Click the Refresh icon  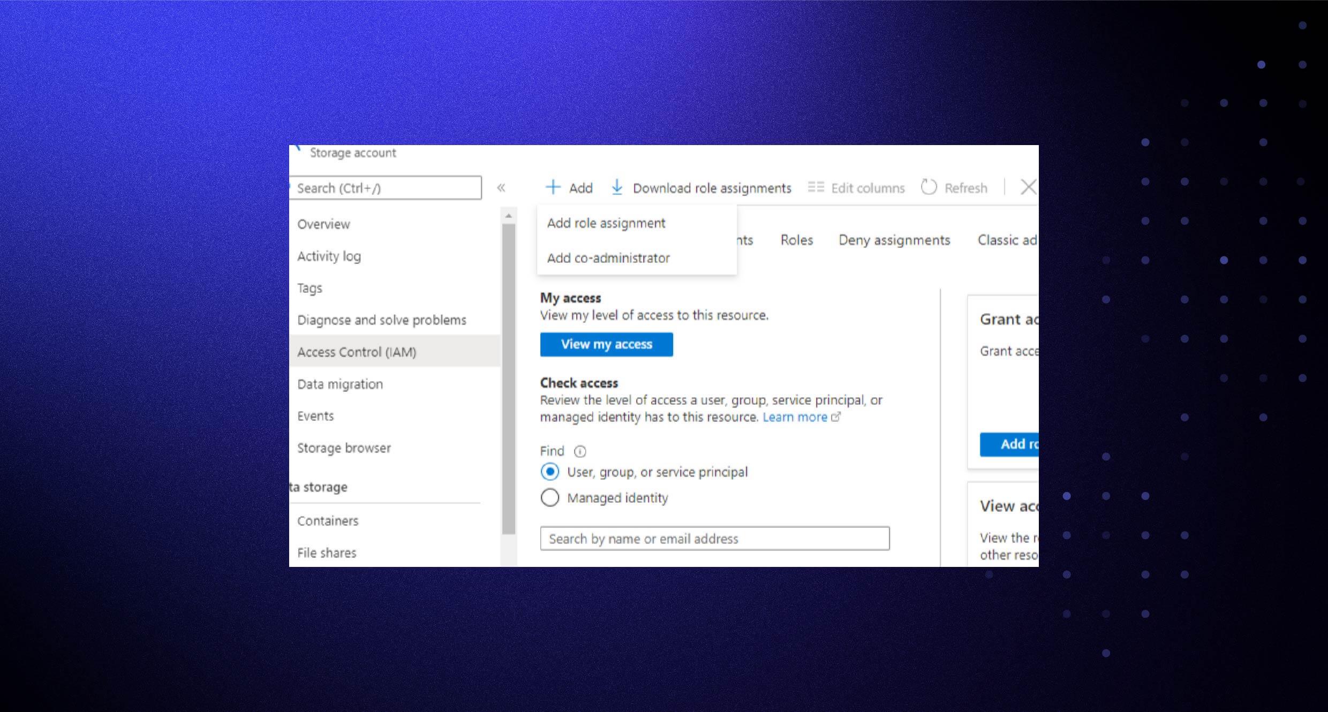(x=930, y=188)
